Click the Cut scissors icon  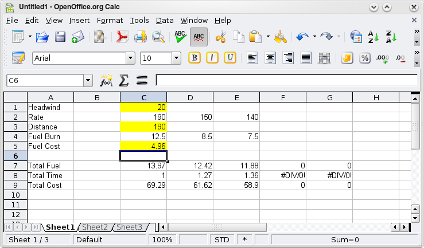220,38
